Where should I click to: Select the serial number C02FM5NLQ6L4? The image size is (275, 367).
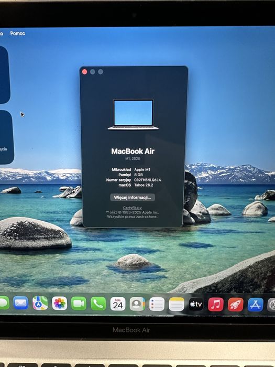pyautogui.click(x=148, y=180)
